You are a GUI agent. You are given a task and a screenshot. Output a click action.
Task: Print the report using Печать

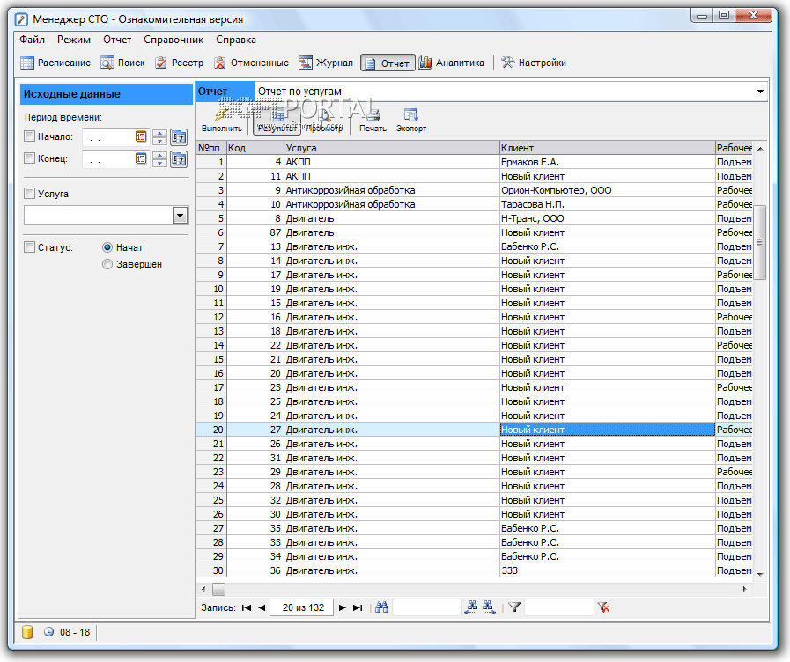[373, 120]
